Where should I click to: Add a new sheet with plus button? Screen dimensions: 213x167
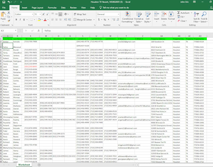point(39,165)
